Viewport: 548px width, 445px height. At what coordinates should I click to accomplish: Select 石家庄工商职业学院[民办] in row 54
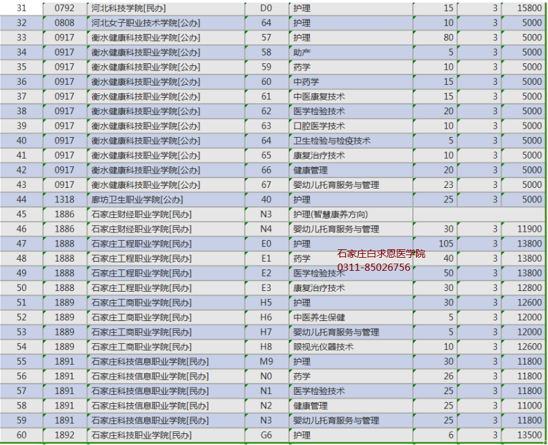(x=166, y=346)
